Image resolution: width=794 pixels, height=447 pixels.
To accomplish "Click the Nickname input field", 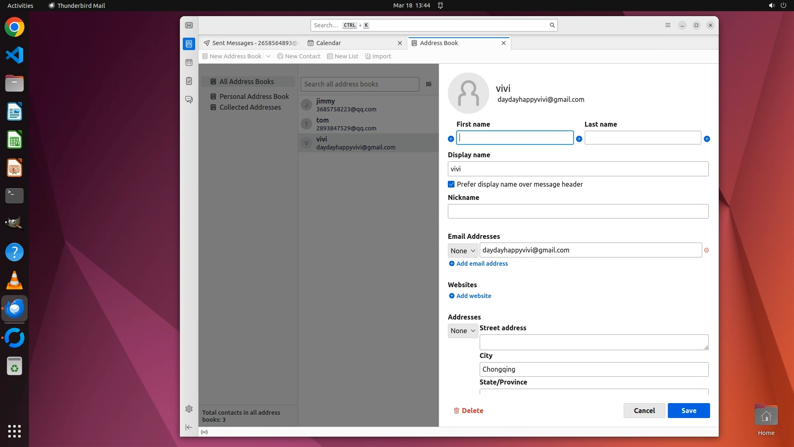I will pyautogui.click(x=578, y=211).
